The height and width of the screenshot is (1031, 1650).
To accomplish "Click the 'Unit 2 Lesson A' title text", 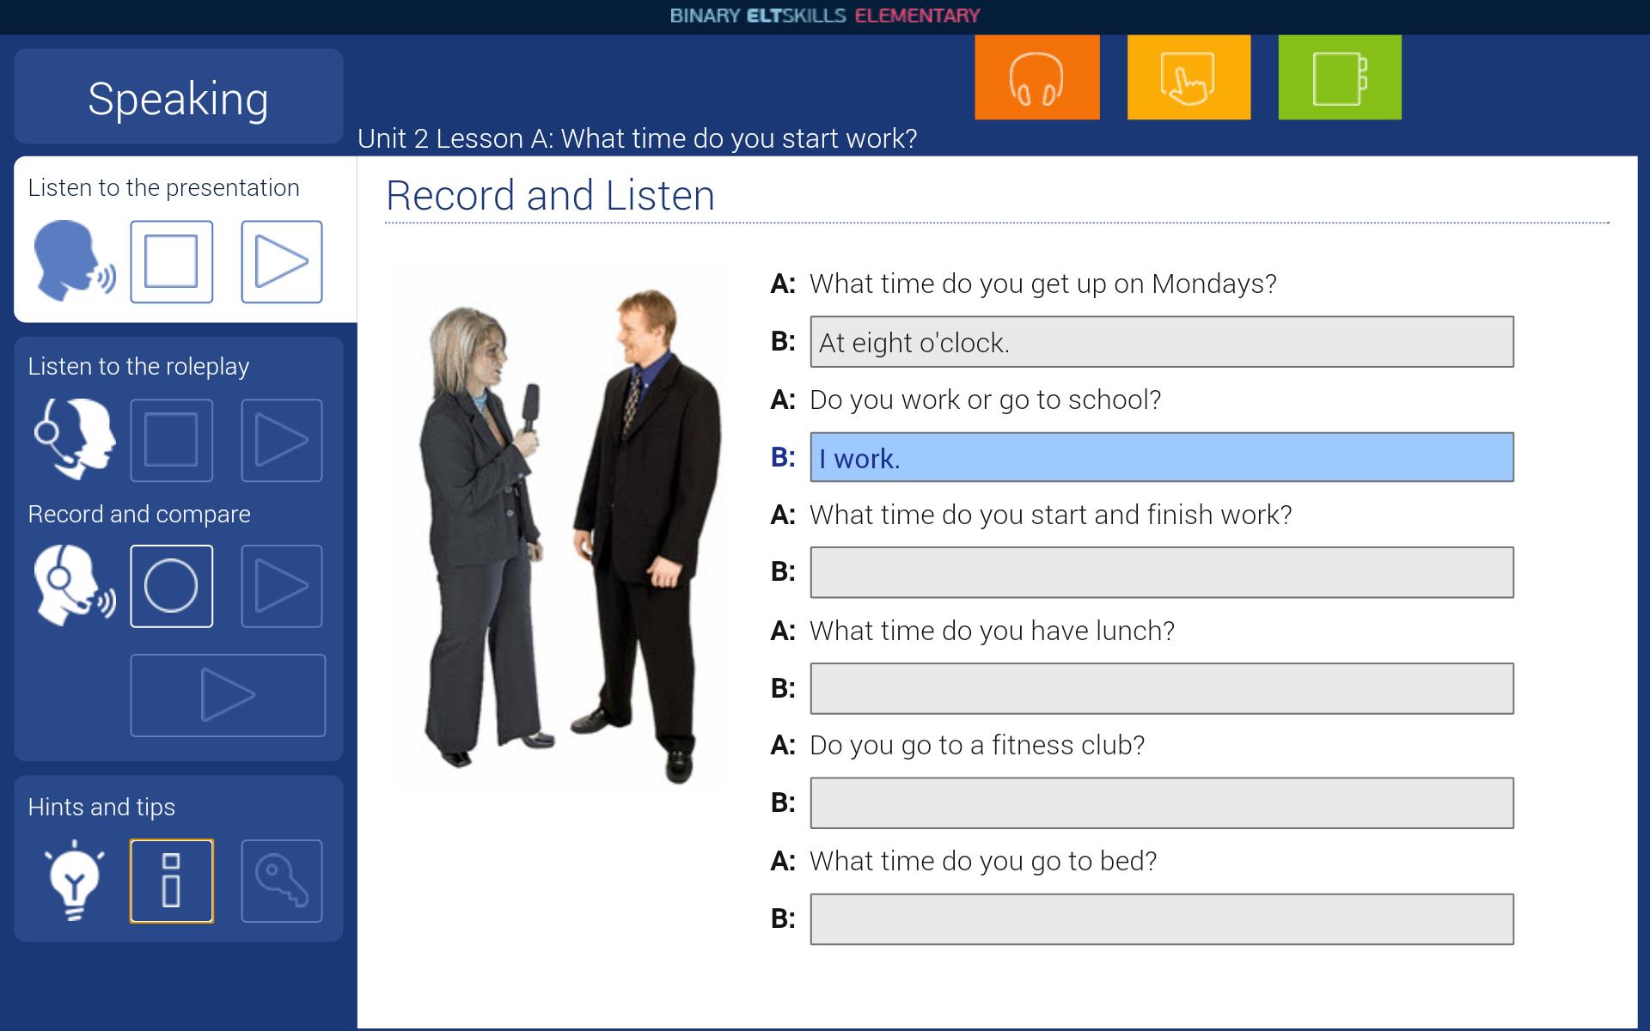I will 638,138.
